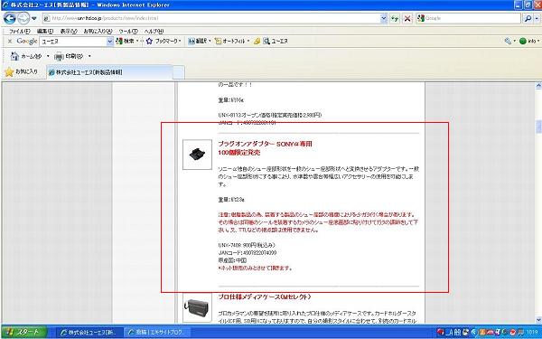Open a new blank tab
542x339 pixels.
178,72
